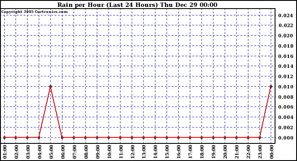Click the 0.018 y-axis label
The width and height of the screenshot is (297, 161).
point(285,46)
